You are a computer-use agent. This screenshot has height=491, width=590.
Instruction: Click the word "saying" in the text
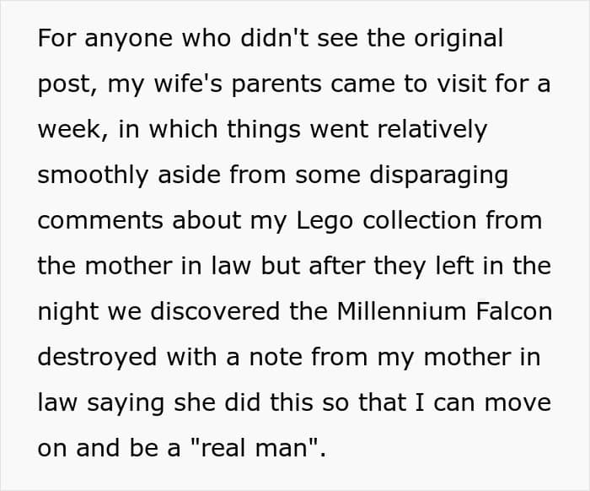coord(126,404)
